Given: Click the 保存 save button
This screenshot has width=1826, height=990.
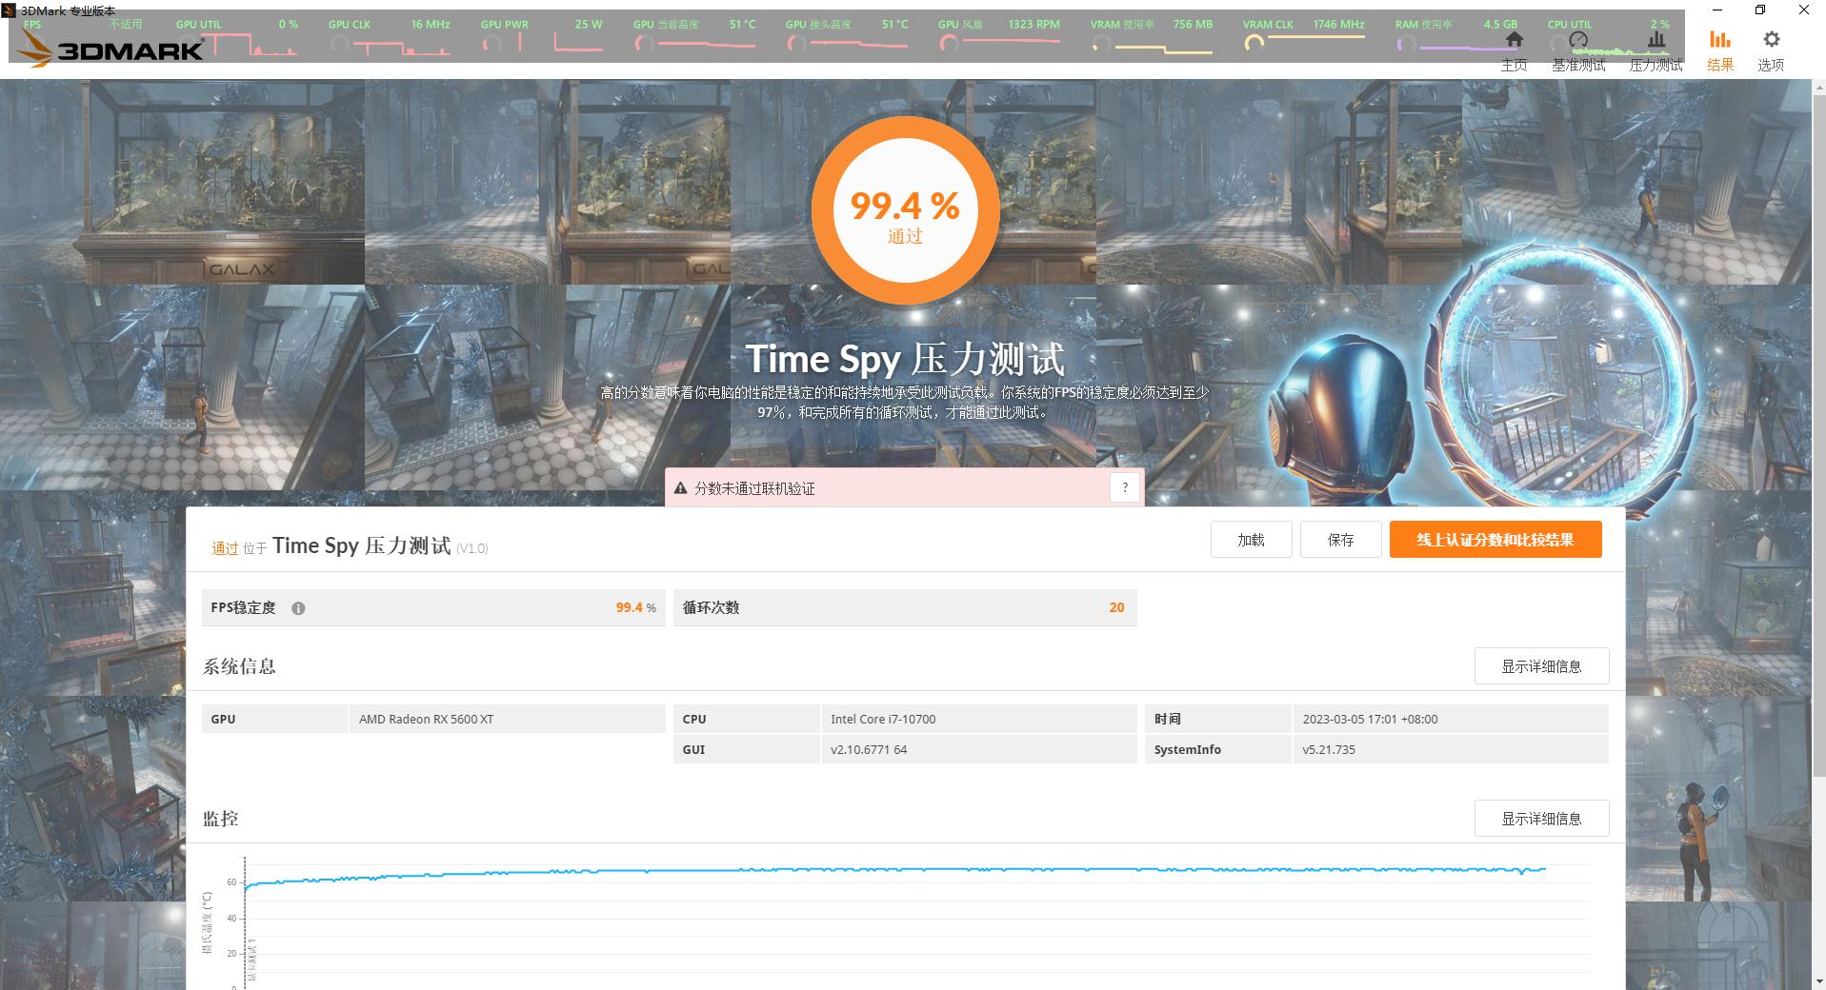Looking at the screenshot, I should tap(1340, 539).
